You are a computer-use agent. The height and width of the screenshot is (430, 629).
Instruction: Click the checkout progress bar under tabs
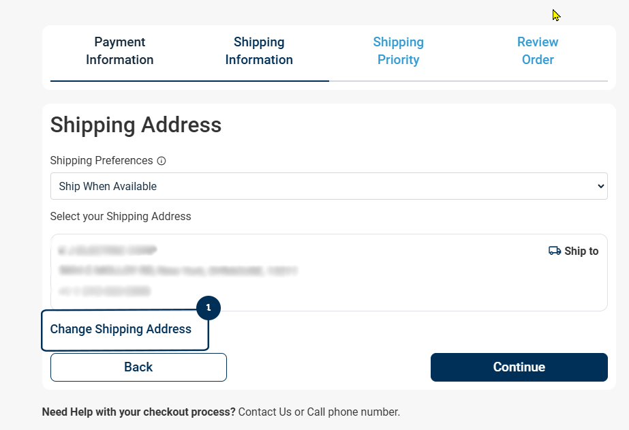pyautogui.click(x=328, y=81)
